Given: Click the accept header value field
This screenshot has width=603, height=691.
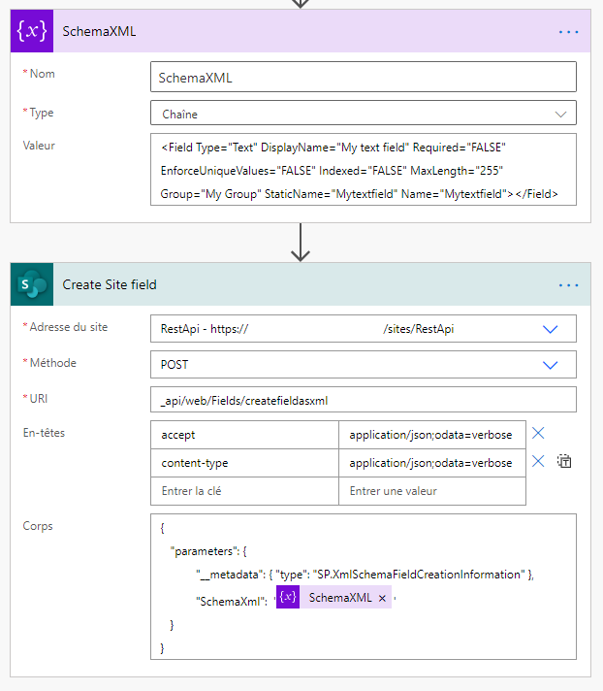Looking at the screenshot, I should point(432,435).
